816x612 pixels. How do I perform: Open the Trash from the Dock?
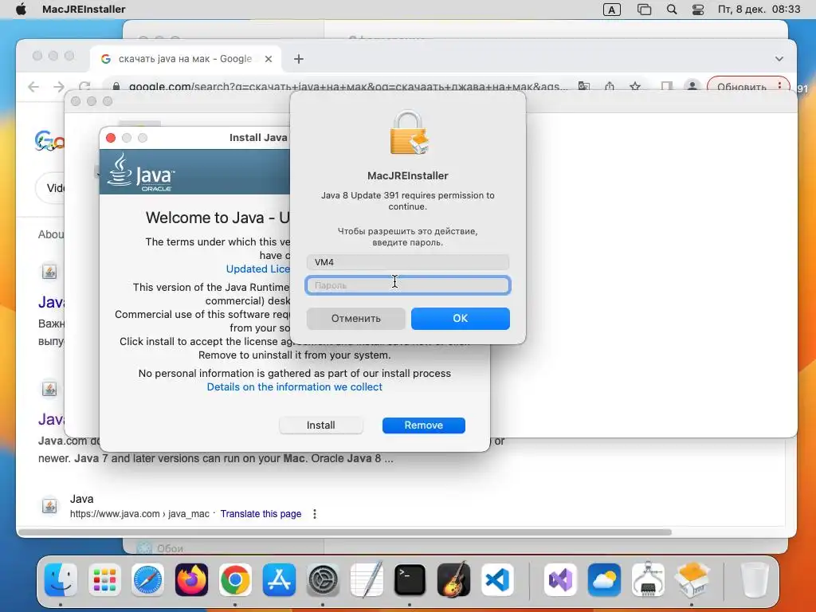pos(754,580)
